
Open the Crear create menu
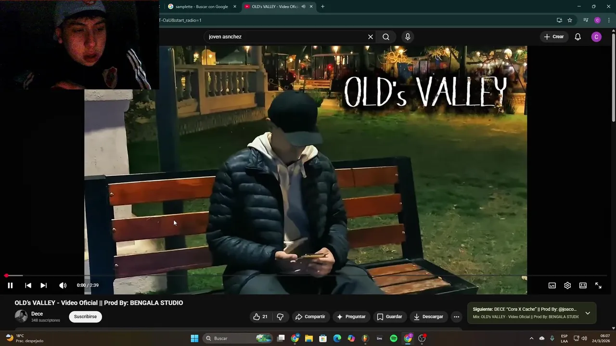tap(553, 37)
